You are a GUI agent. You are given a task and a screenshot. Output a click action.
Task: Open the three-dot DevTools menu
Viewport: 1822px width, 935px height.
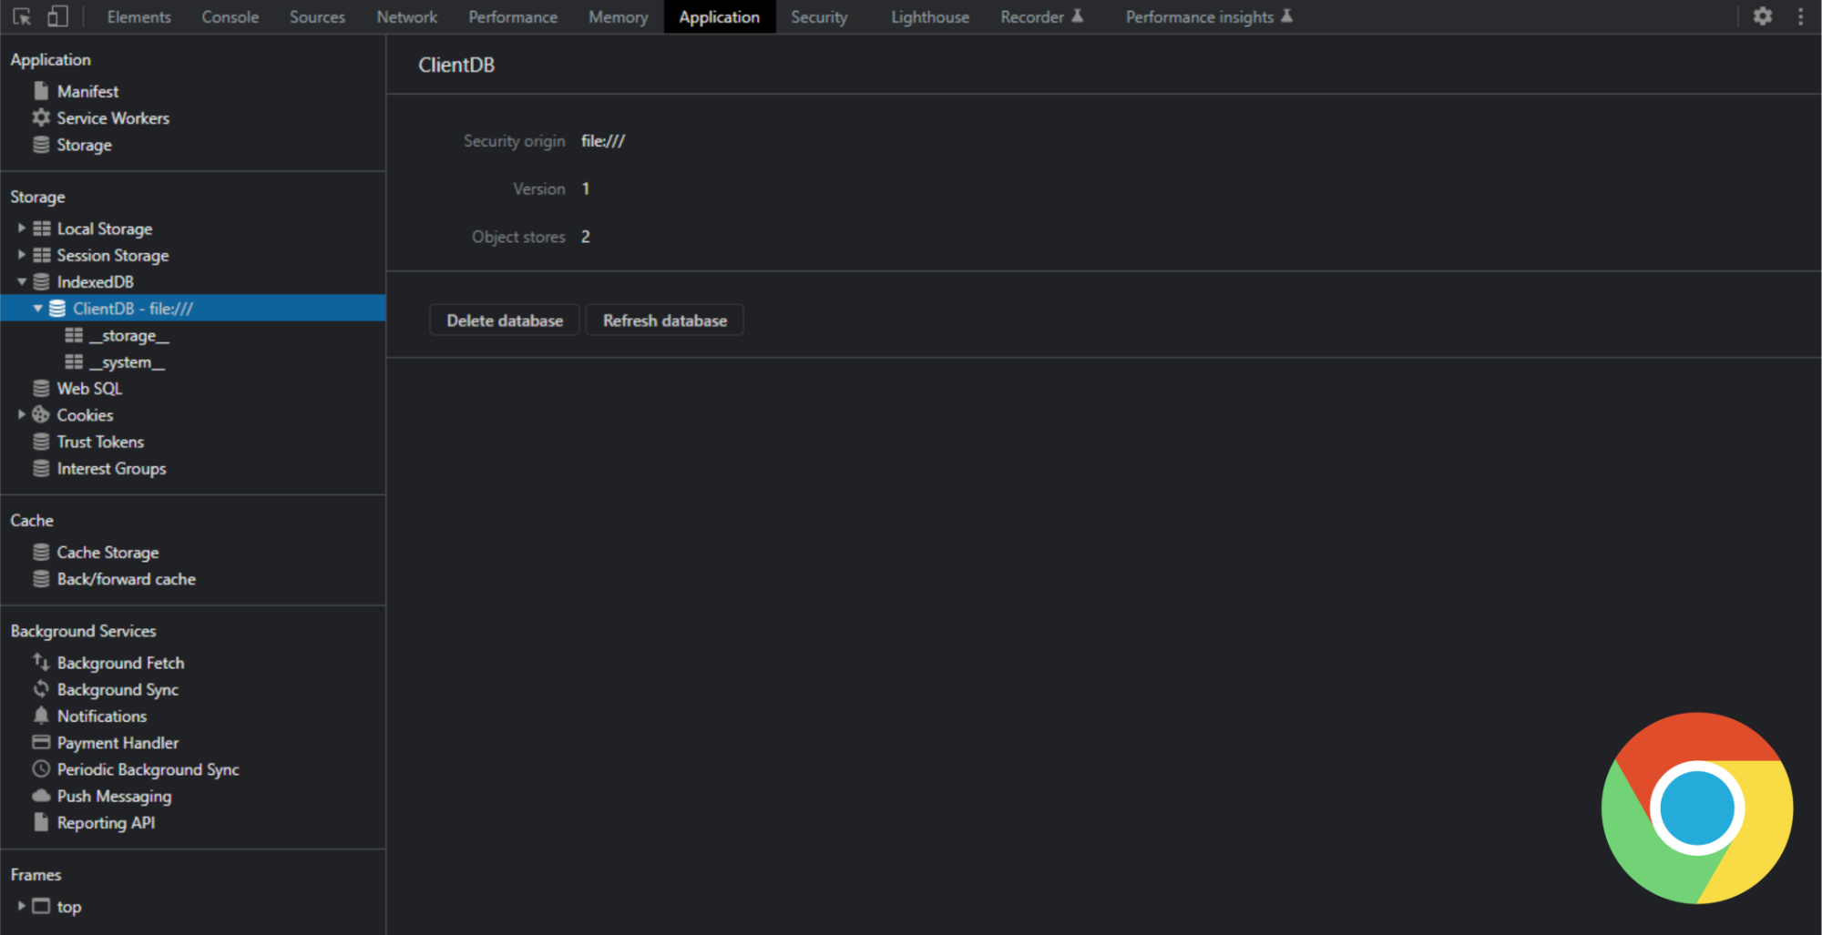(1799, 16)
